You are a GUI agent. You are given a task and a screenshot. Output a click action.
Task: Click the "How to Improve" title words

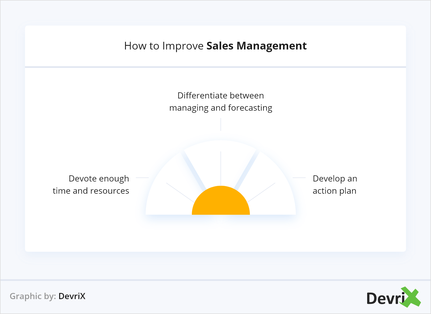(x=164, y=46)
